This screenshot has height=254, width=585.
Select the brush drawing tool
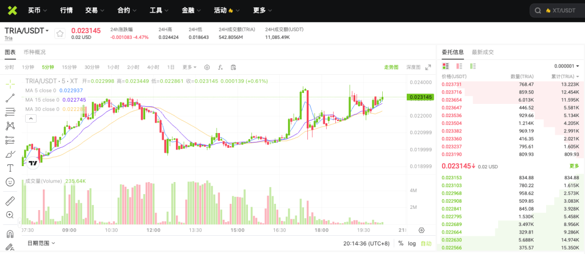click(x=10, y=155)
